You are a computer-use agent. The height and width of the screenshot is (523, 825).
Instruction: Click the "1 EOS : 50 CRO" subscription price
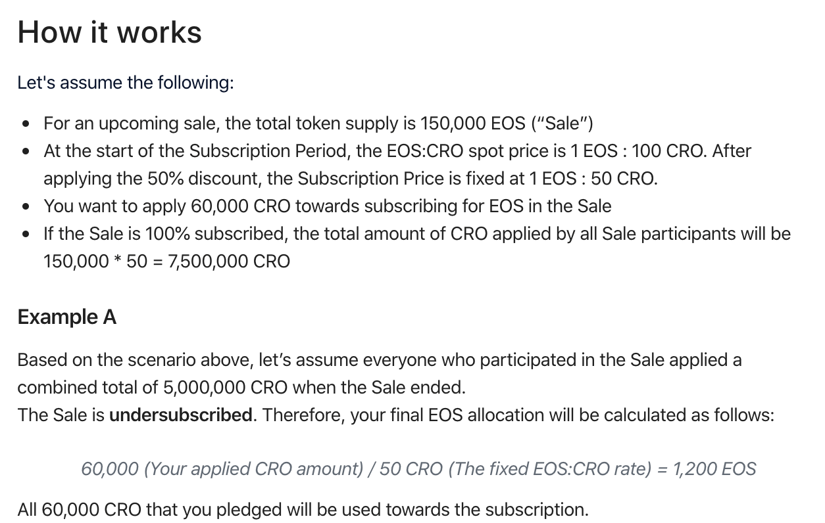[x=591, y=179]
